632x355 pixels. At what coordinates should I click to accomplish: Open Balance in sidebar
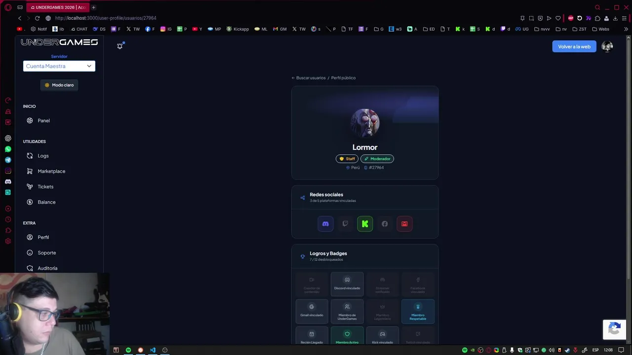click(46, 202)
